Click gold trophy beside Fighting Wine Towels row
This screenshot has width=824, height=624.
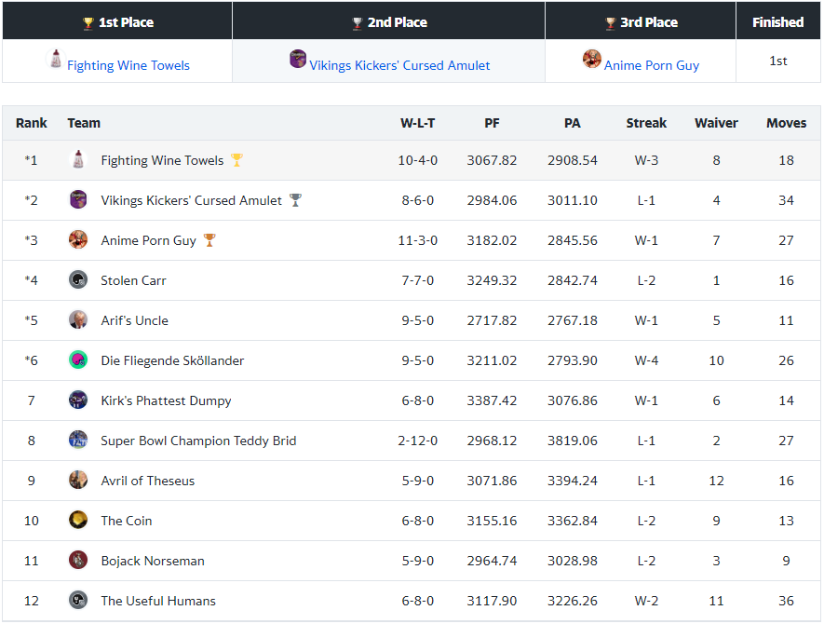[x=237, y=160]
